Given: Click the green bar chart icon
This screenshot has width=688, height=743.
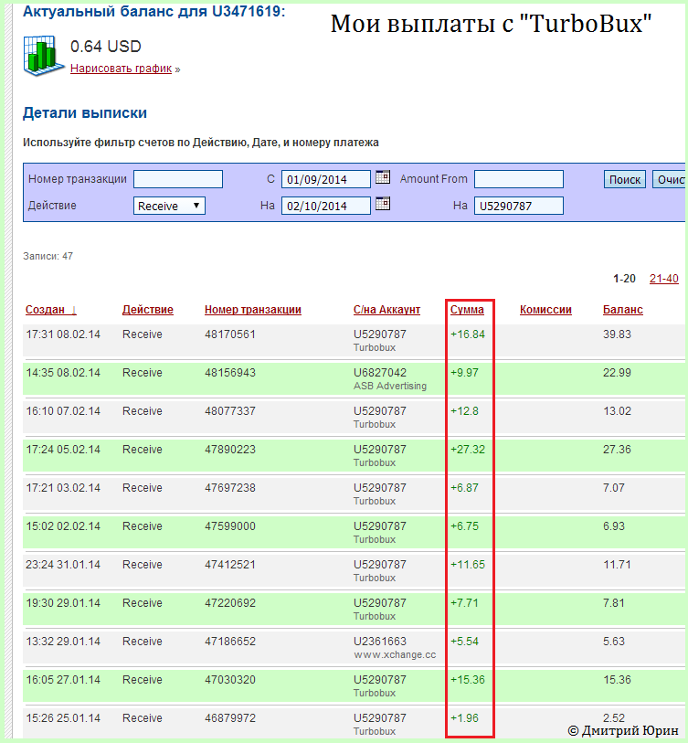Looking at the screenshot, I should [44, 56].
